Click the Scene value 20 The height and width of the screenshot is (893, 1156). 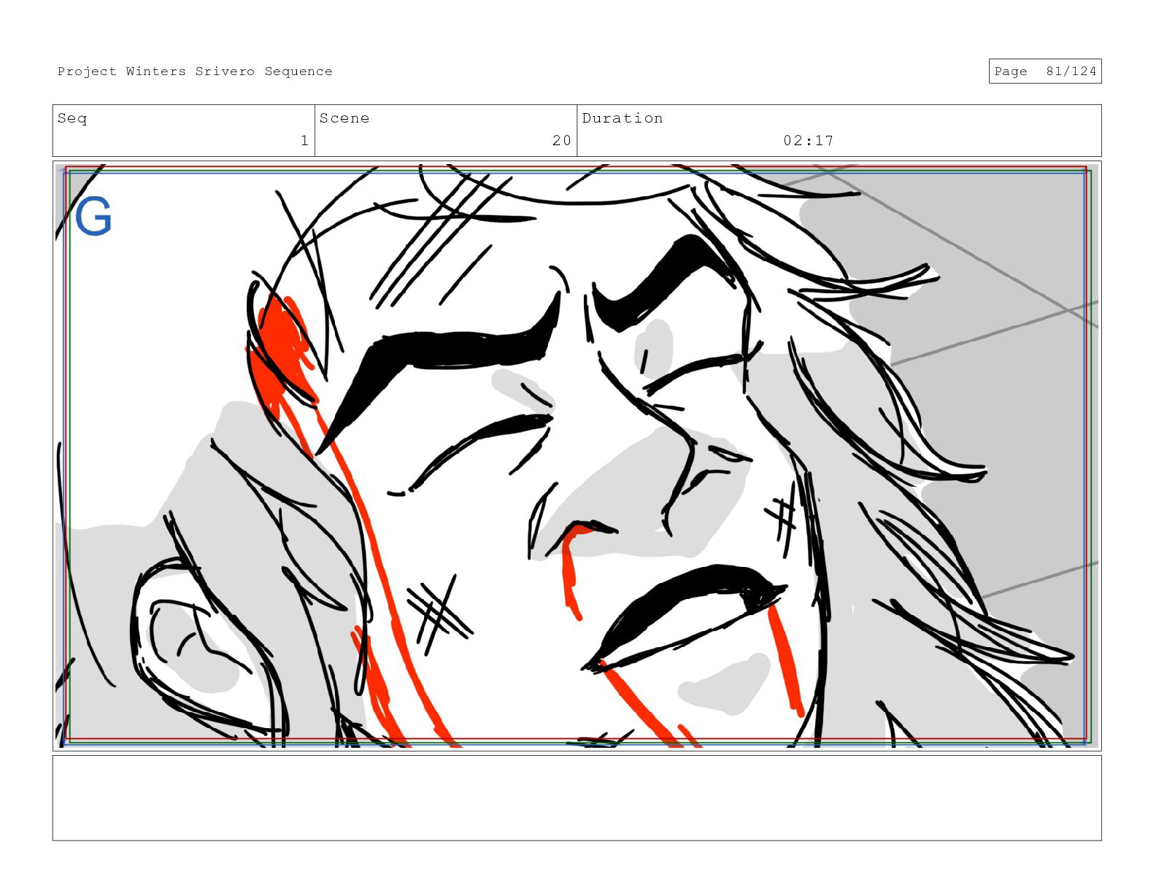pyautogui.click(x=561, y=140)
